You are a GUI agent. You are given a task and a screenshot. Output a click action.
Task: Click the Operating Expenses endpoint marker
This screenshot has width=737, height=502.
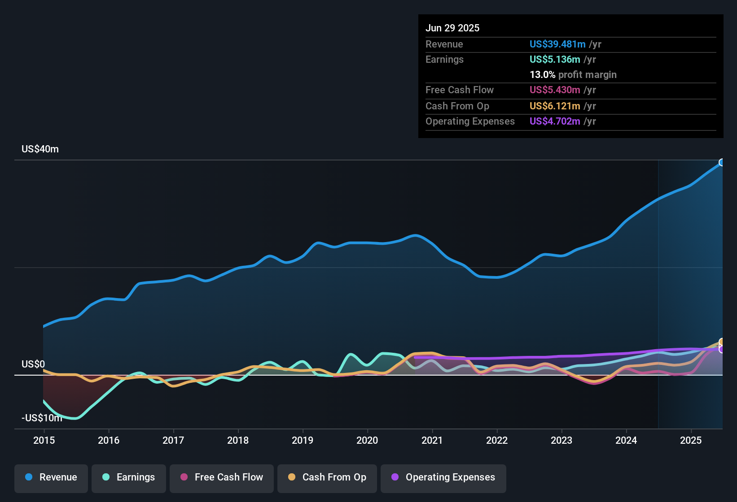tap(722, 349)
